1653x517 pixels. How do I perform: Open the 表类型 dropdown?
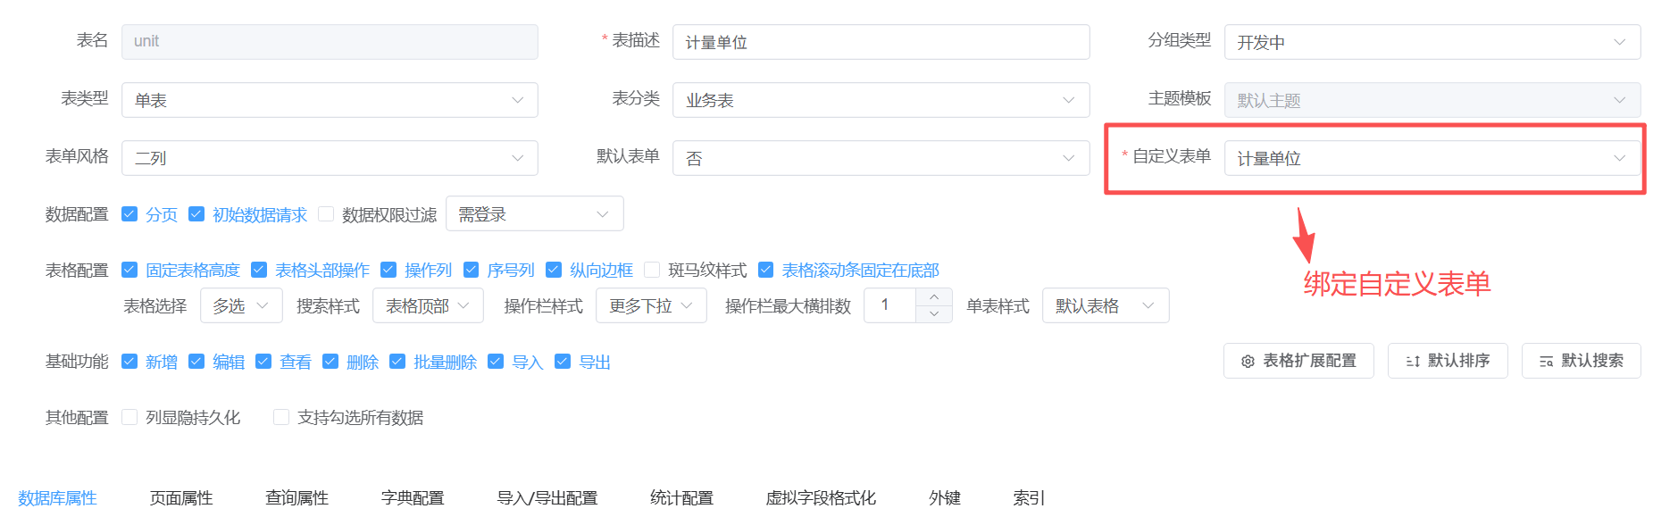coord(330,100)
